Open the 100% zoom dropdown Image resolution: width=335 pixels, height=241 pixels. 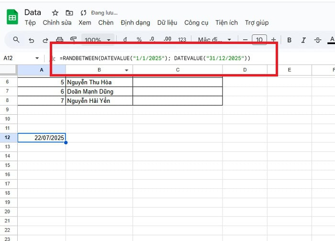click(98, 40)
